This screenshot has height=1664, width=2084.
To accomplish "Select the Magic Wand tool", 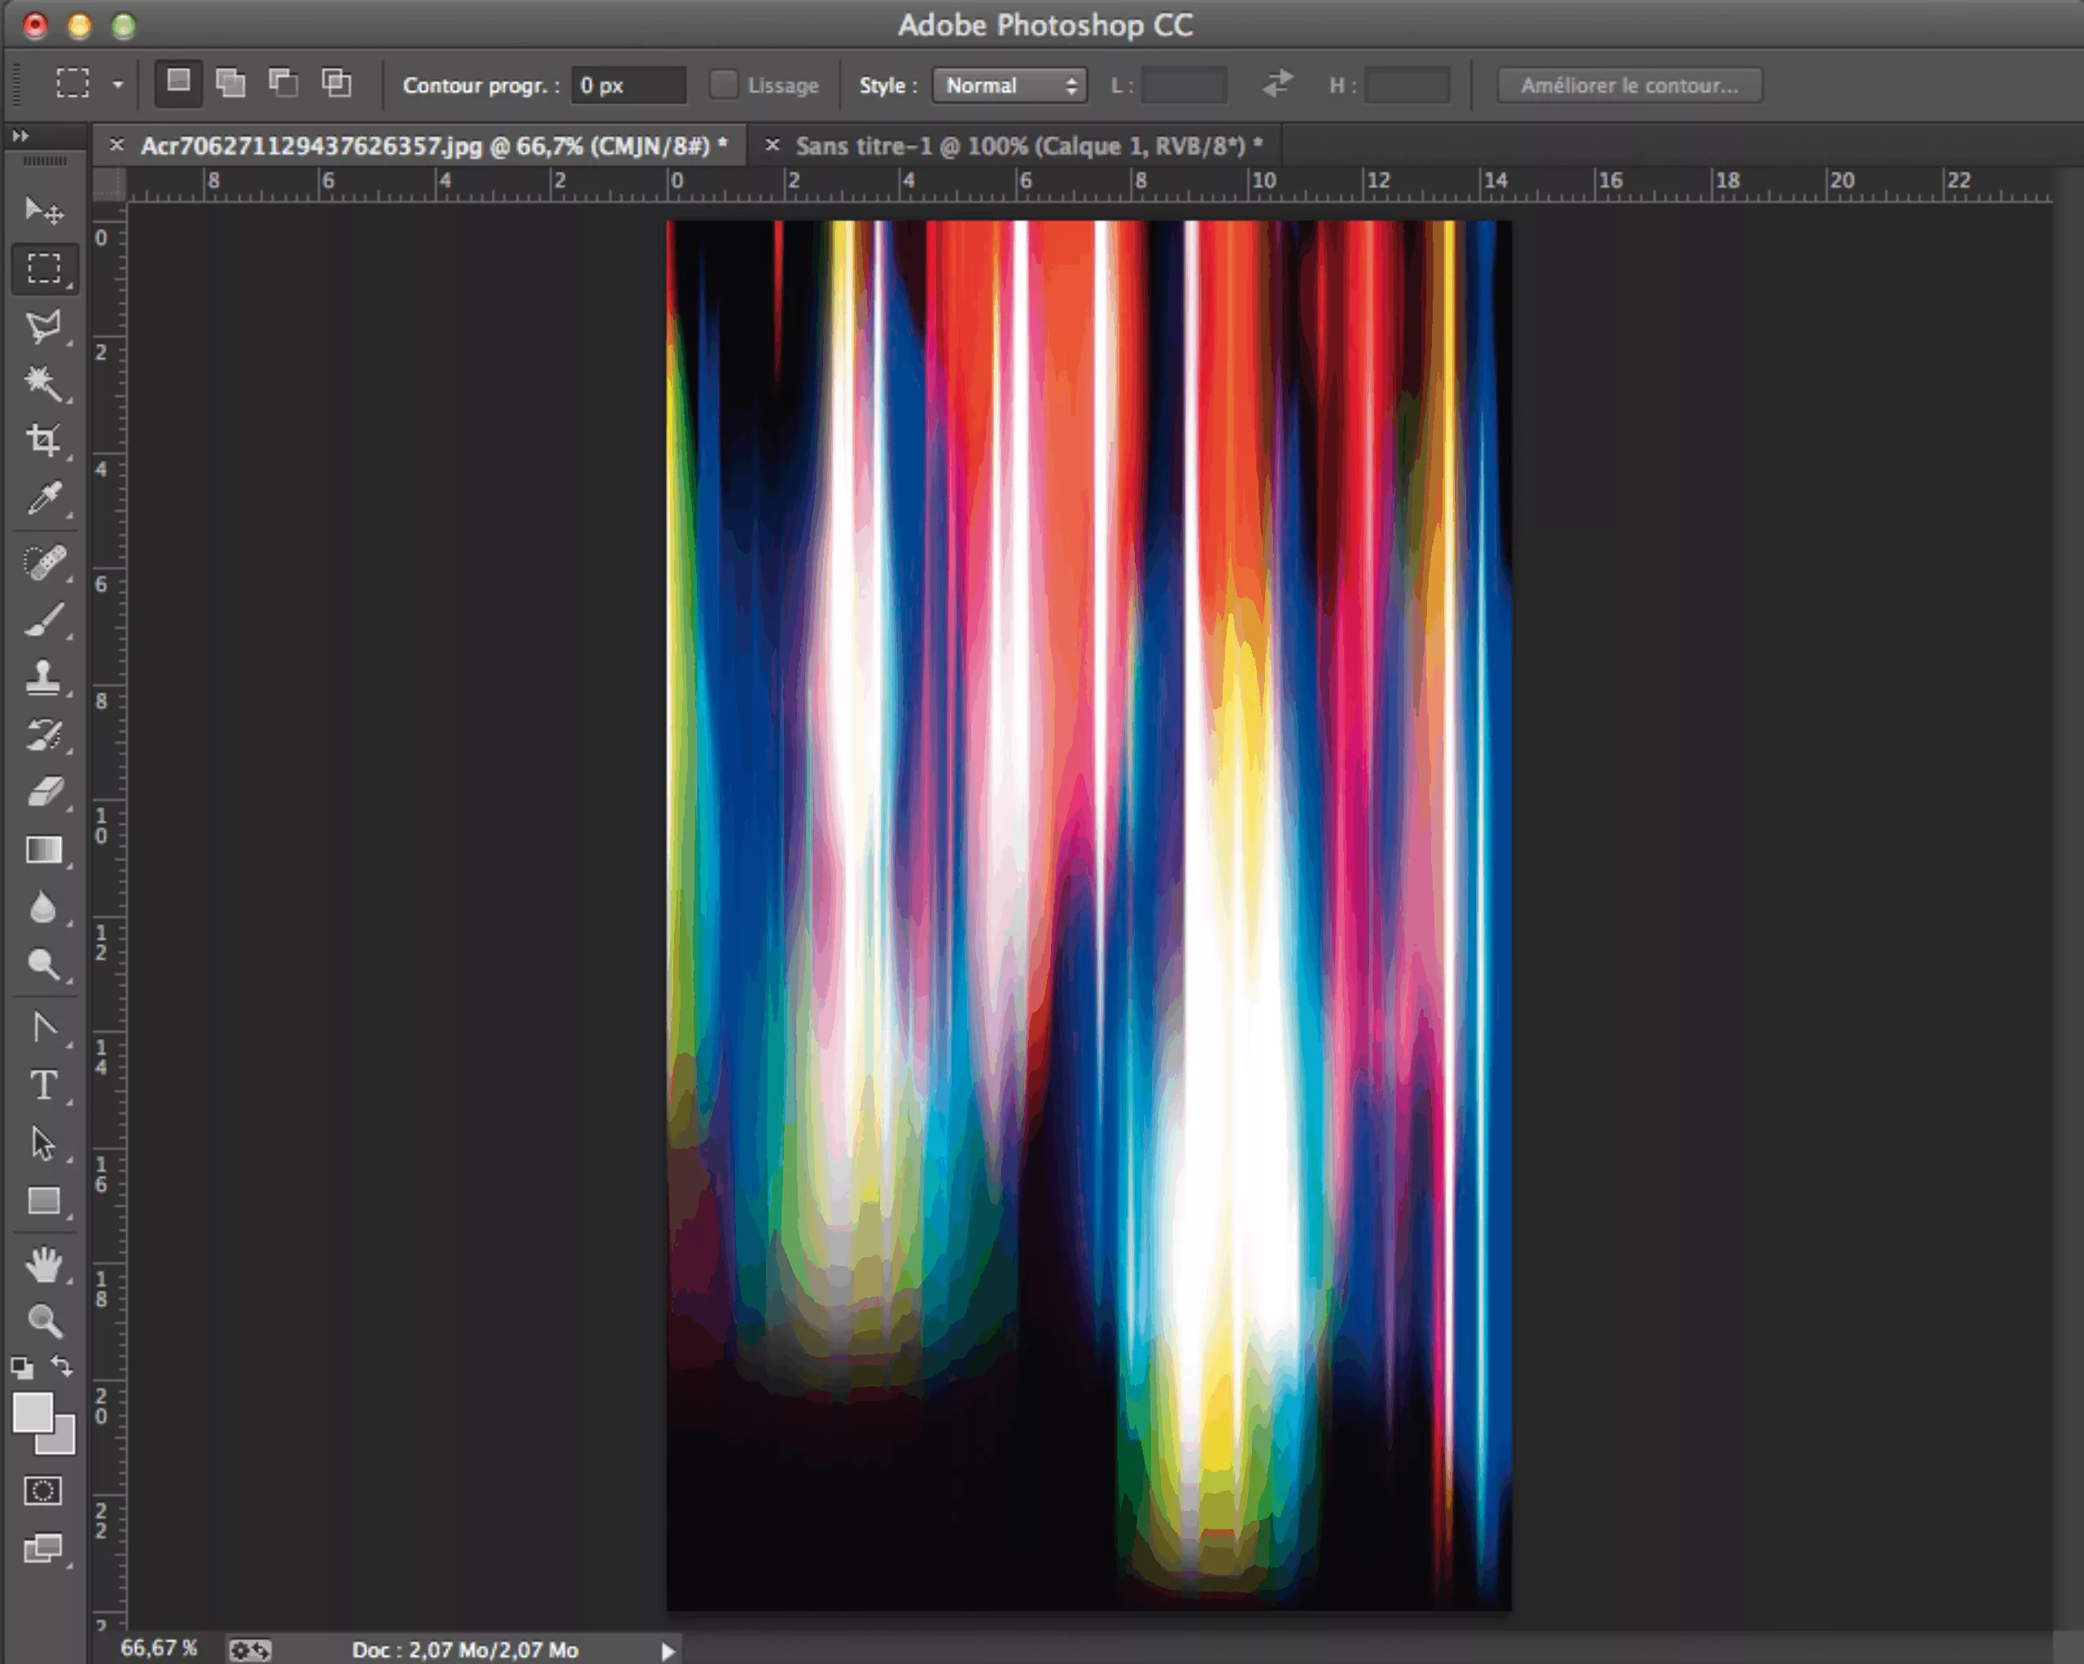I will coord(42,383).
